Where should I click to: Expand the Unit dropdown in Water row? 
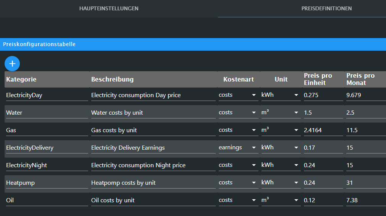[x=281, y=112]
